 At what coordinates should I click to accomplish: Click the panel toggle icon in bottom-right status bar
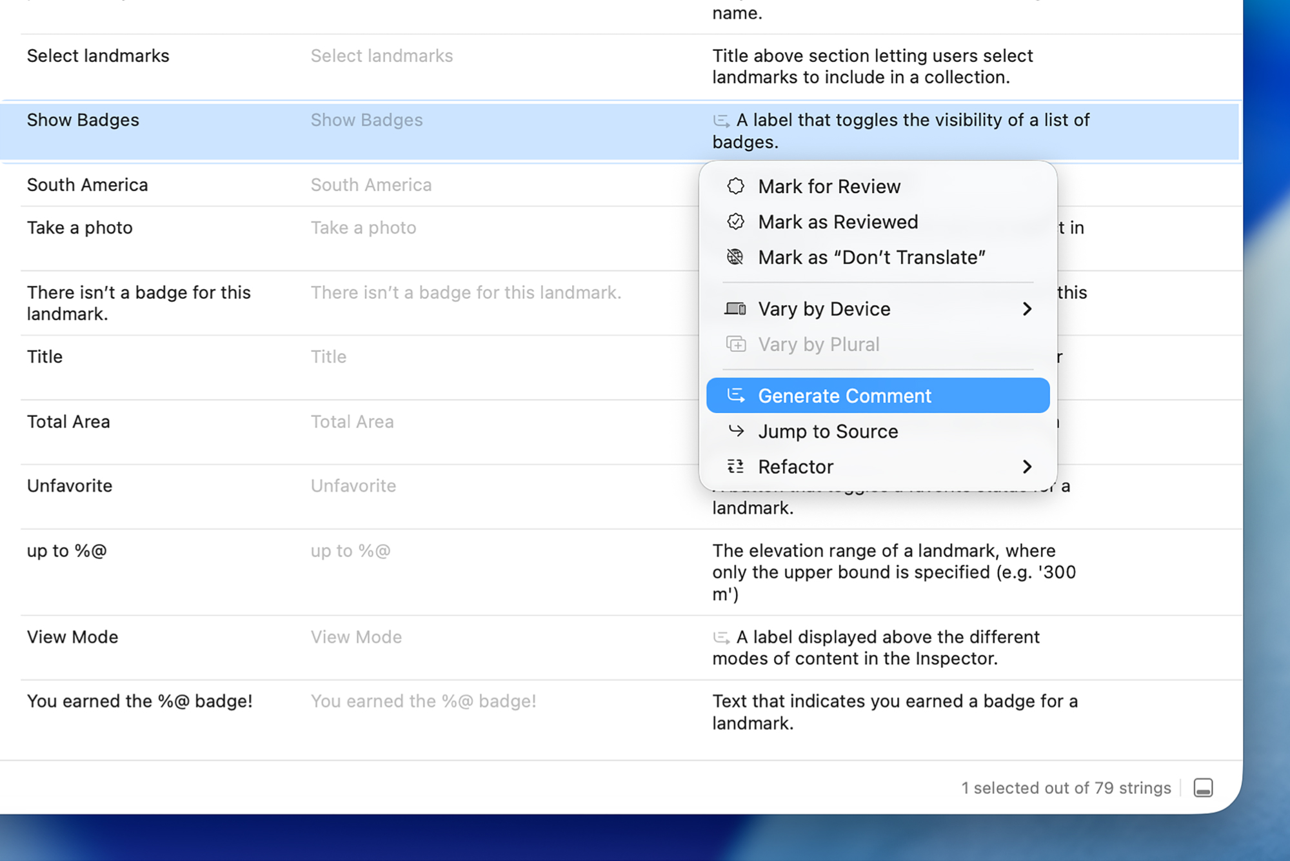pos(1204,787)
